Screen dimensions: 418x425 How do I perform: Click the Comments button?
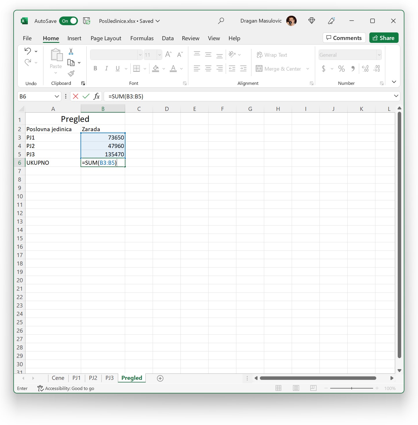pos(344,38)
